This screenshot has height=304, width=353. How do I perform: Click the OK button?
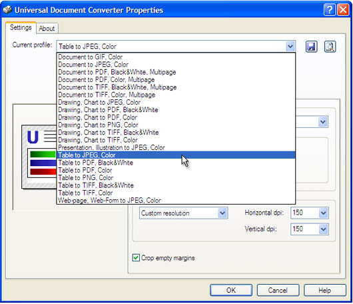[x=231, y=290]
